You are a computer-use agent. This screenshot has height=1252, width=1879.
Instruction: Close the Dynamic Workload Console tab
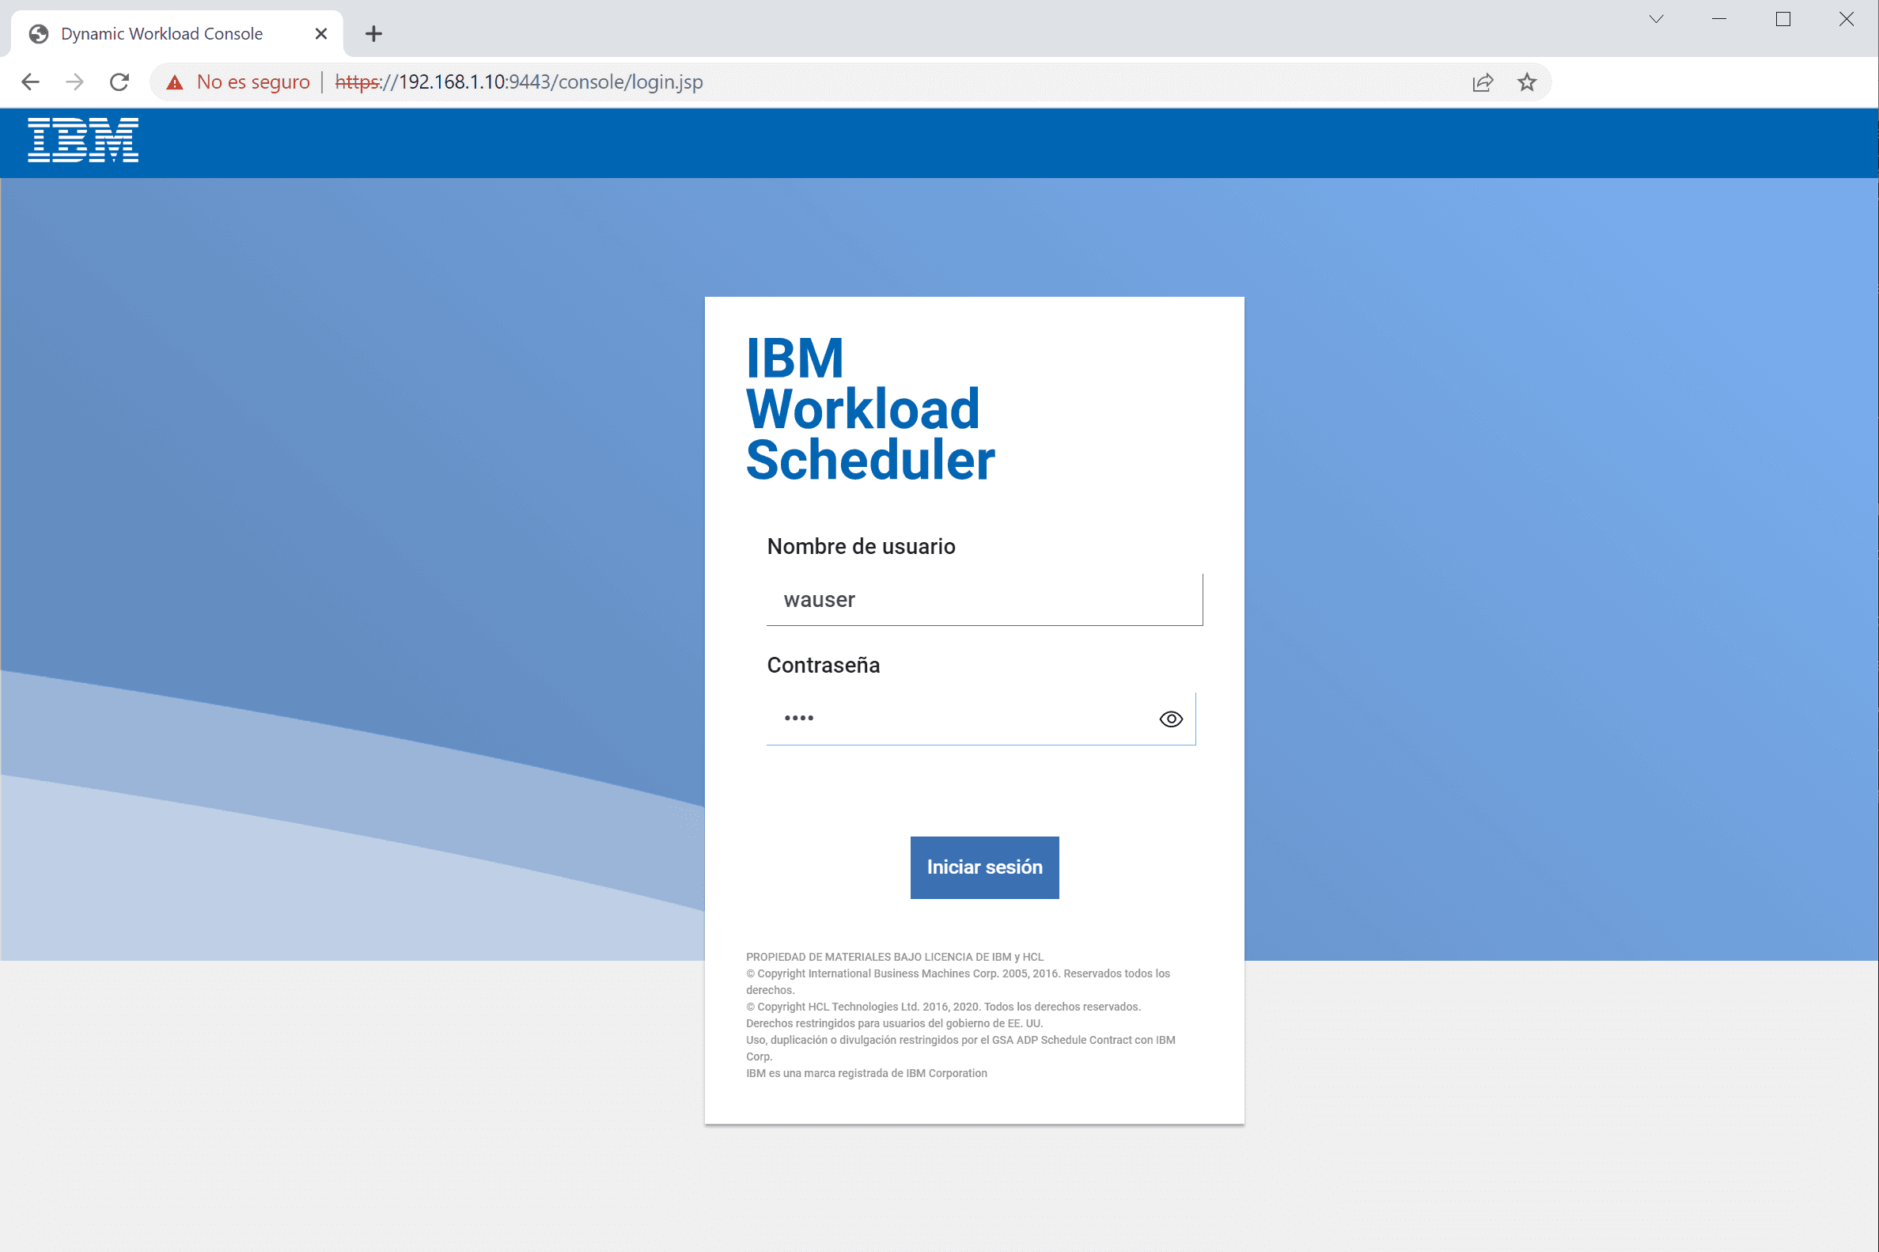pos(321,33)
